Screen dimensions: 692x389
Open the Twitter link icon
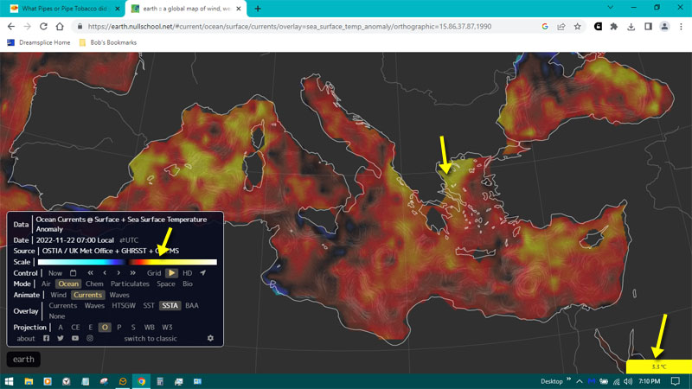click(x=61, y=338)
